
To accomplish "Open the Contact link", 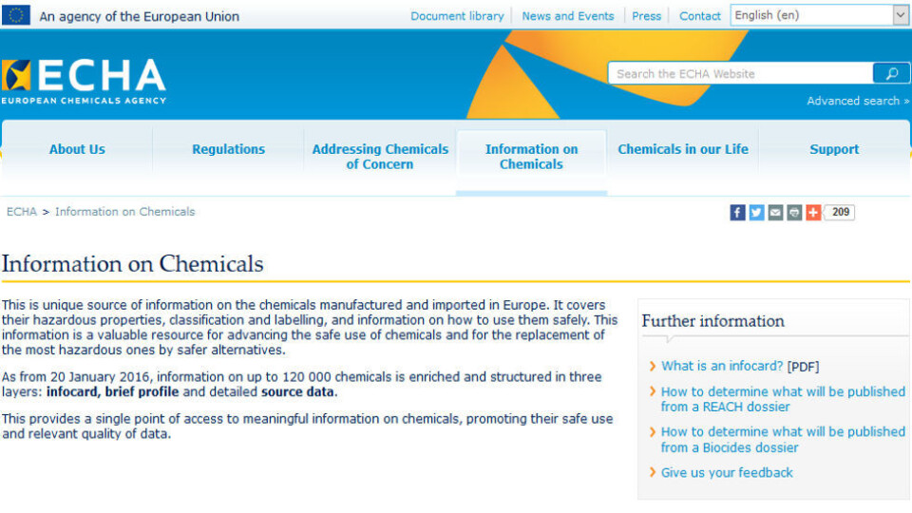I will pyautogui.click(x=700, y=16).
